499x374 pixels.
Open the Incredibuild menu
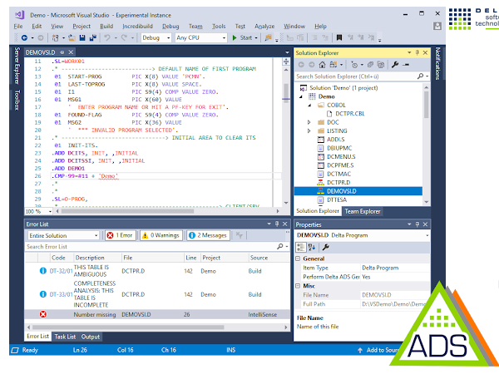tap(137, 27)
